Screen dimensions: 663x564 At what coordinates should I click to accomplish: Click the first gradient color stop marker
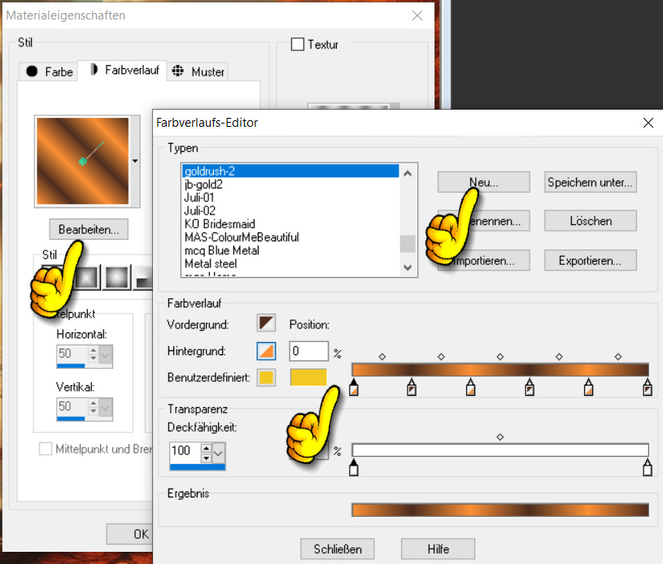tap(353, 389)
